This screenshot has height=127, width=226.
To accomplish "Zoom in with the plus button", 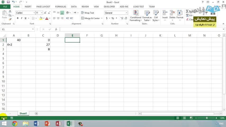I will 216,118.
